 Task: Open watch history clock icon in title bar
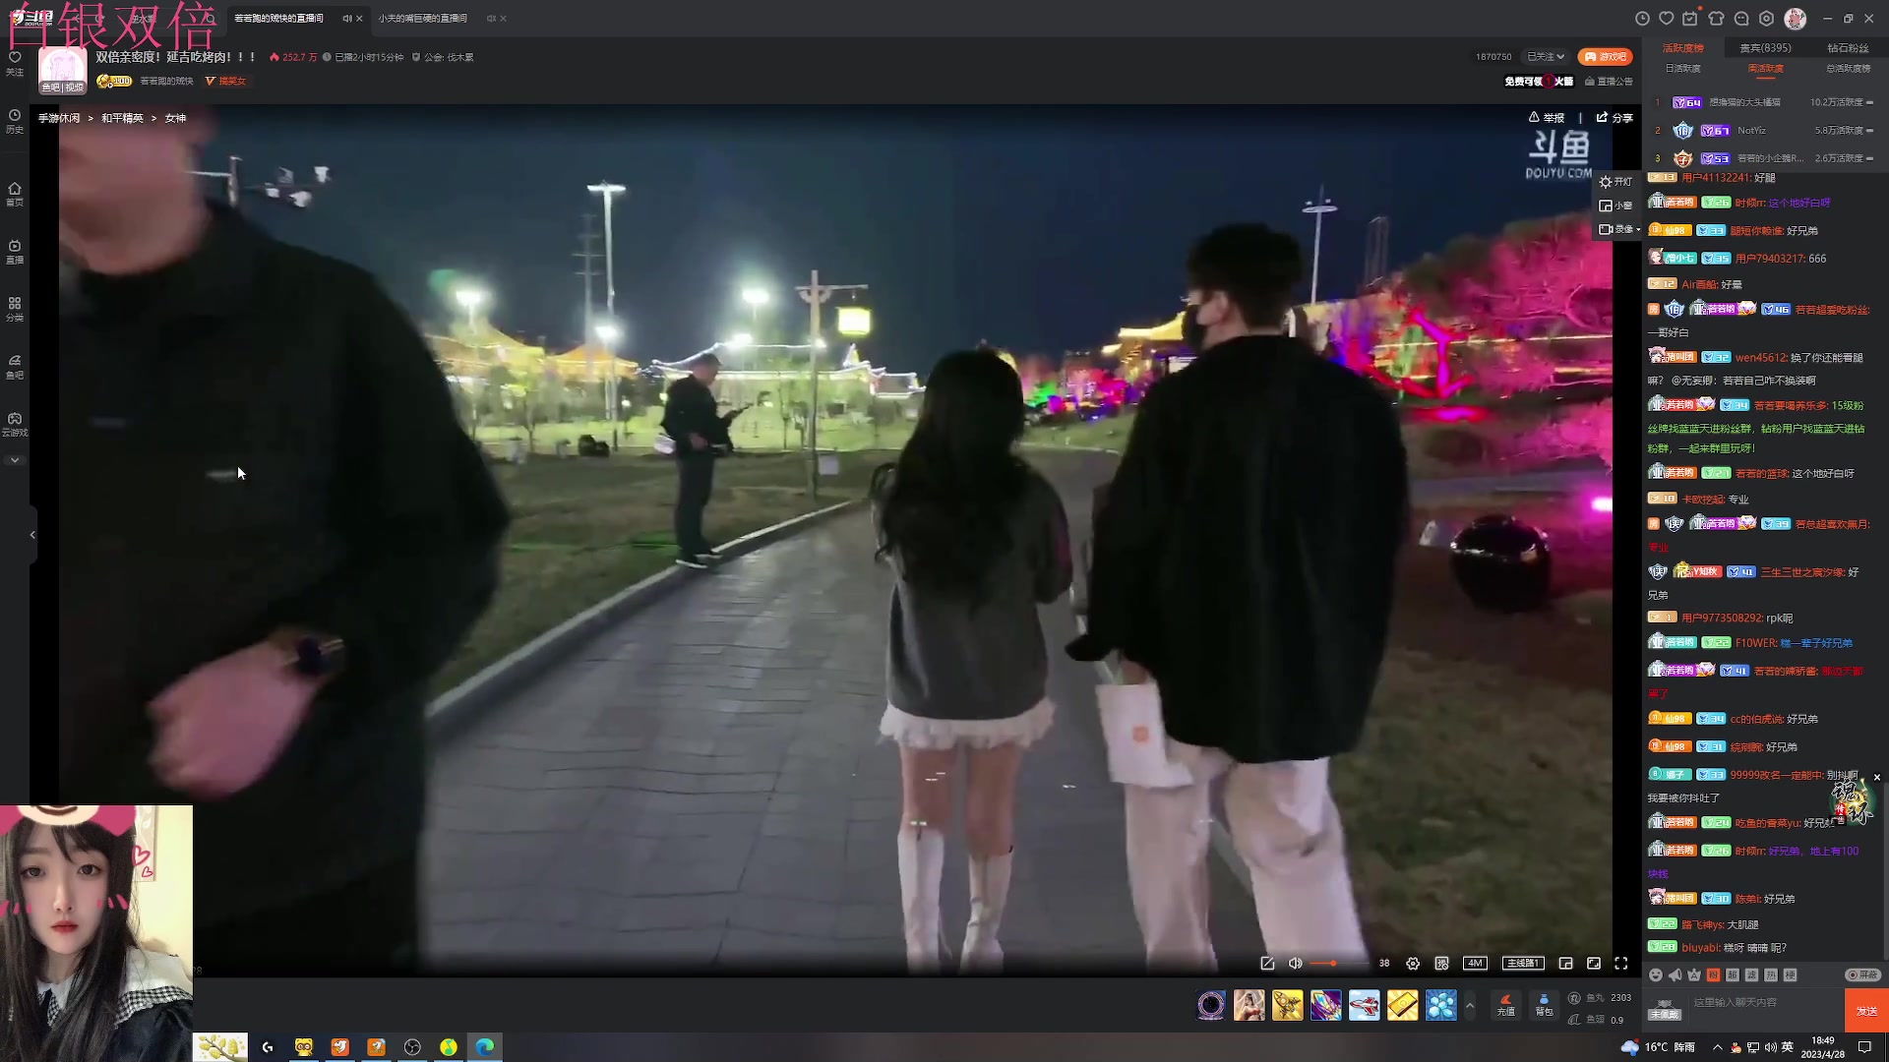click(1642, 19)
